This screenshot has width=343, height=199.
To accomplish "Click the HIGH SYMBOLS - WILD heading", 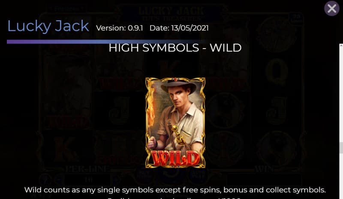I will click(175, 48).
